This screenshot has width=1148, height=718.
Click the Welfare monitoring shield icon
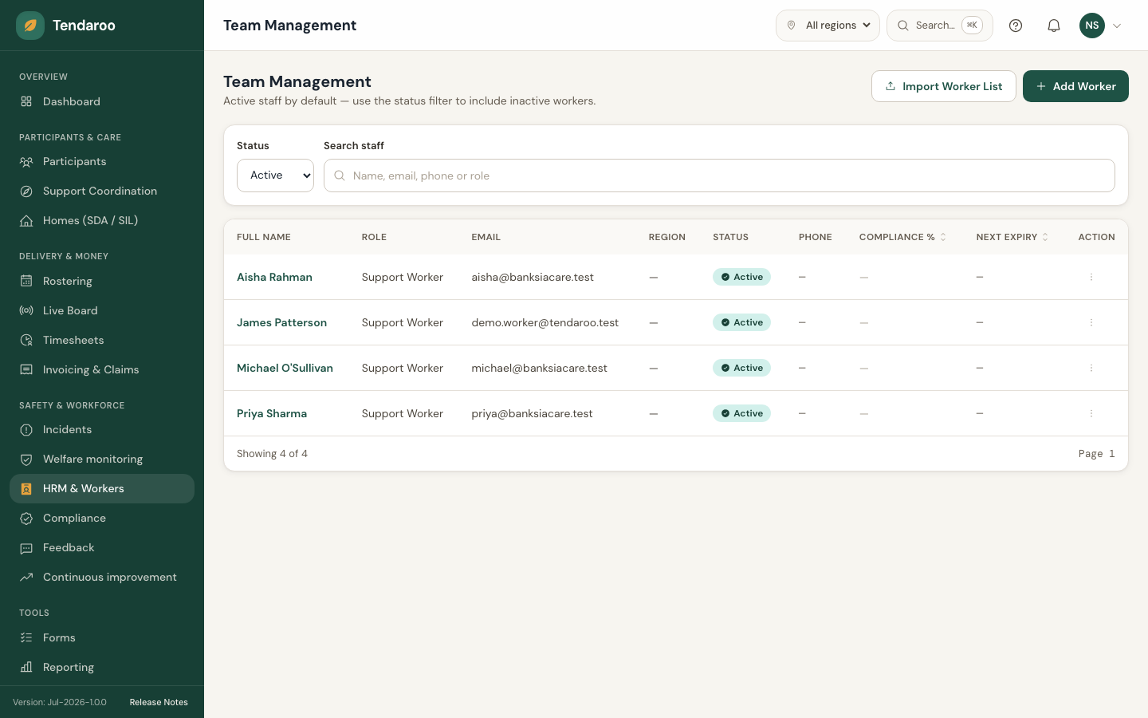click(26, 459)
